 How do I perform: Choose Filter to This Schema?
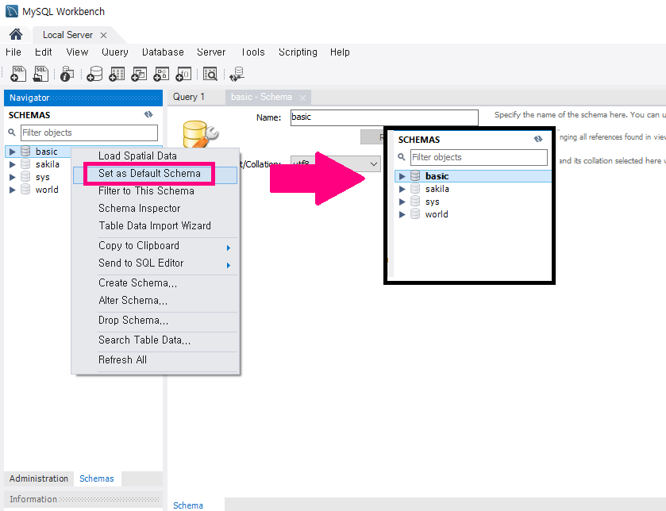point(155,191)
